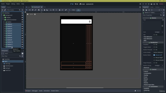
Task: Toggle FileSystem split mode icon
Action: [x=23, y=53]
